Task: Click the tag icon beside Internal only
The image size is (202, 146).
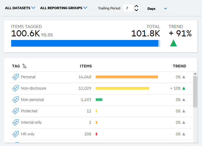Action: pyautogui.click(x=15, y=122)
